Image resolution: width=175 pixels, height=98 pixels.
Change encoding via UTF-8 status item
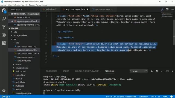coord(153,97)
